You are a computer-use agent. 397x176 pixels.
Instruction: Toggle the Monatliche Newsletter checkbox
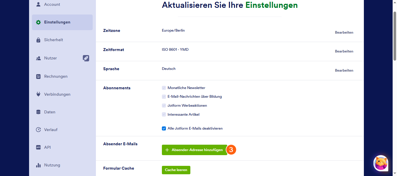pyautogui.click(x=164, y=88)
